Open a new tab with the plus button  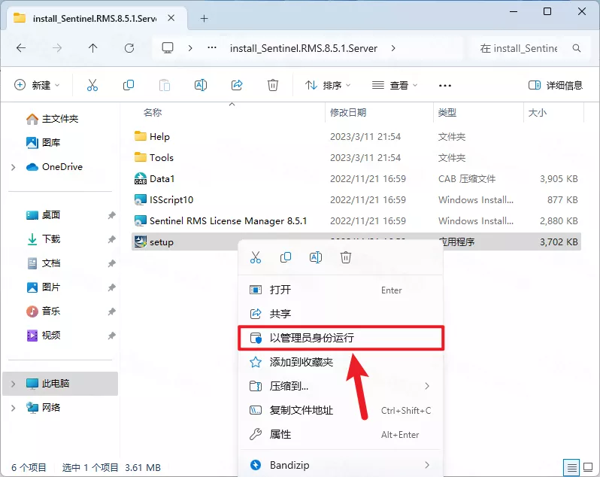(204, 18)
